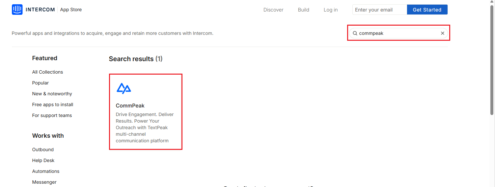Open the For support teams collection
The height and width of the screenshot is (187, 495).
[x=52, y=115]
